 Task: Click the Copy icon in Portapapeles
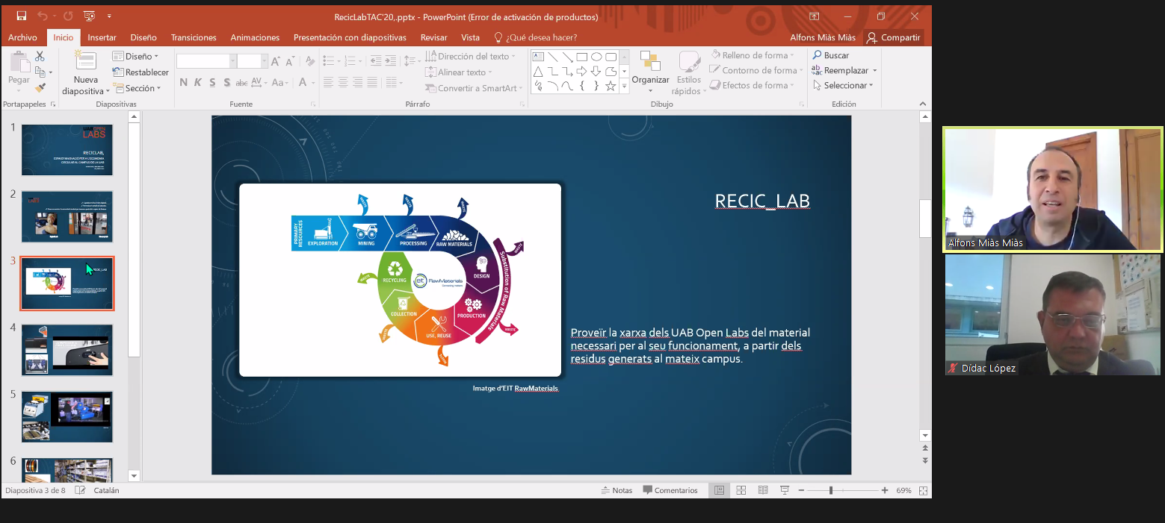point(40,72)
